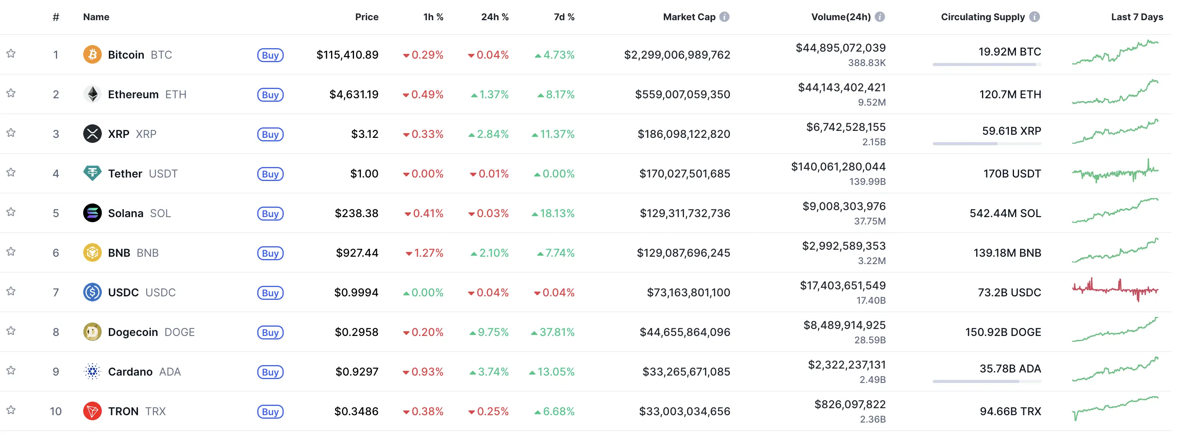Star Bitcoin to add to watchlist
Screen dimensions: 1183x435
pos(11,54)
